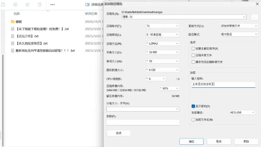
Task: Enable 加密文件名 checkbox
Action: pos(193,120)
